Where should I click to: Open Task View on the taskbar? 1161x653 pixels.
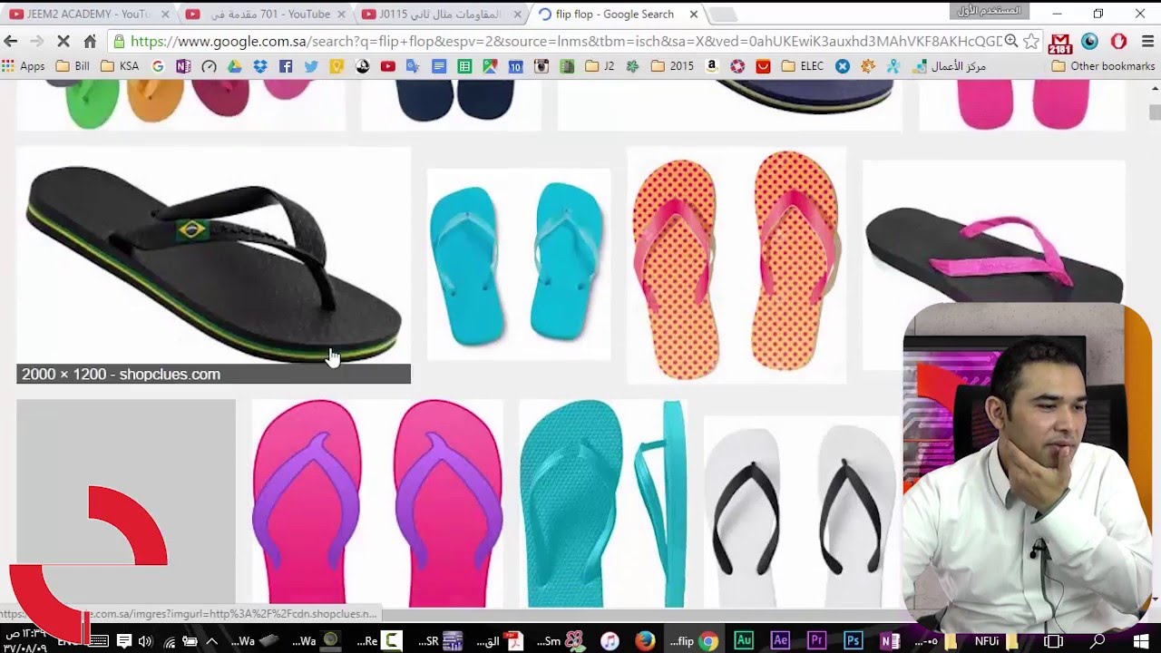1053,640
